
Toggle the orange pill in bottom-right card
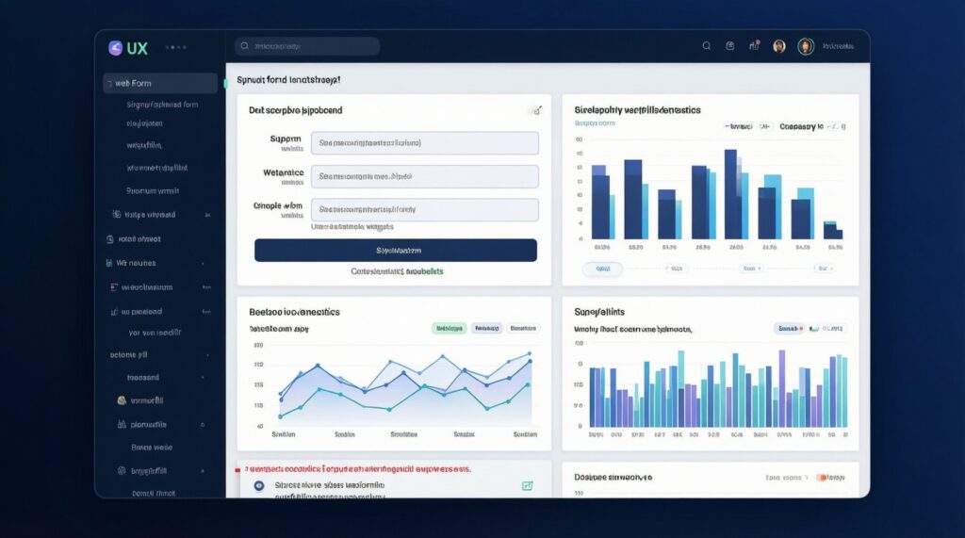824,478
